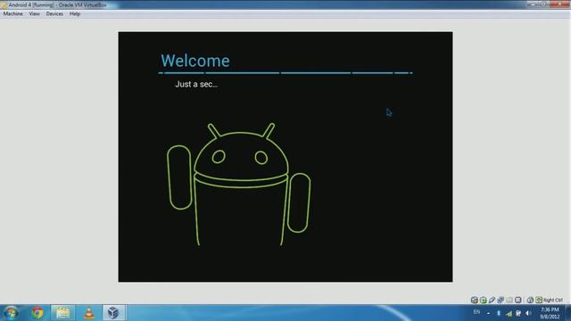
Task: Open the Machine menu
Action: pos(13,14)
